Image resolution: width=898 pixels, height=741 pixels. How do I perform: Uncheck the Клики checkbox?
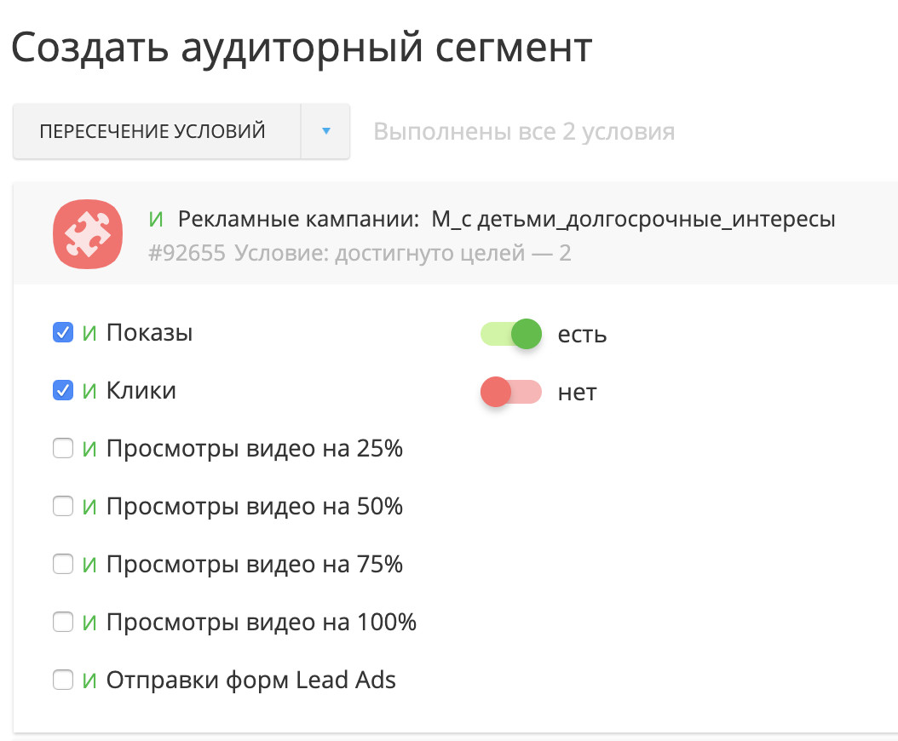(63, 391)
